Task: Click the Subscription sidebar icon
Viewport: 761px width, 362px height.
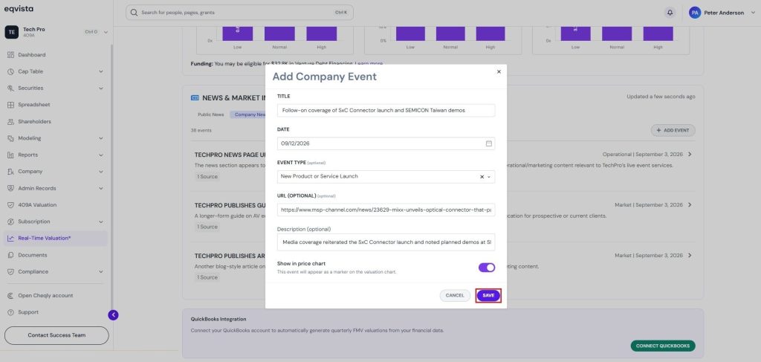Action: [10, 222]
